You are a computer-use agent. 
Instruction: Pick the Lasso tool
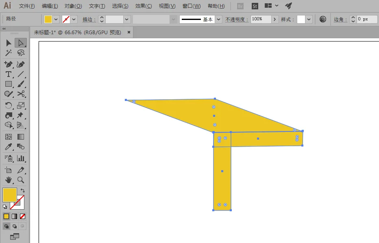click(21, 53)
